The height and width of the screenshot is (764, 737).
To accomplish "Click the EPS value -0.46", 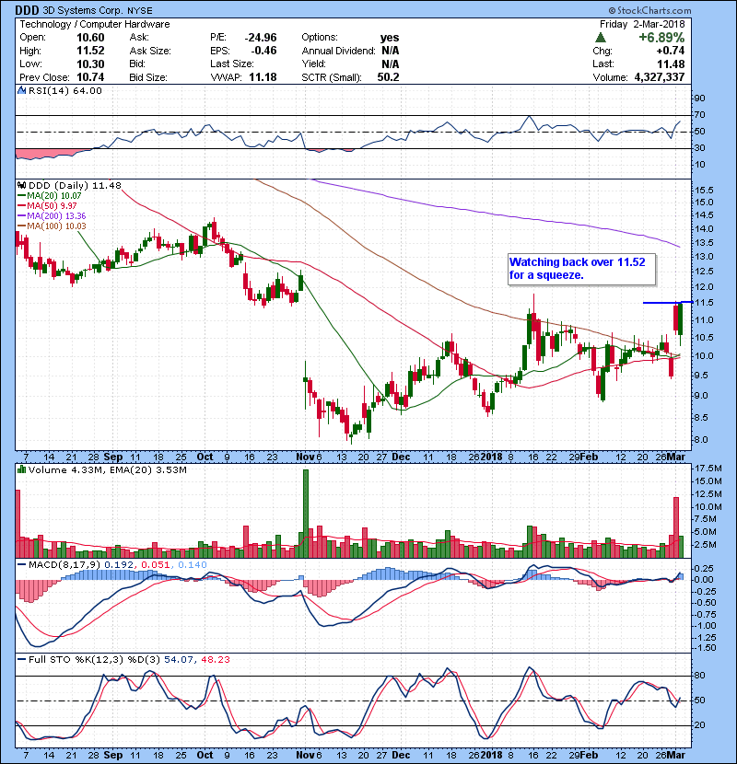I will click(x=263, y=51).
